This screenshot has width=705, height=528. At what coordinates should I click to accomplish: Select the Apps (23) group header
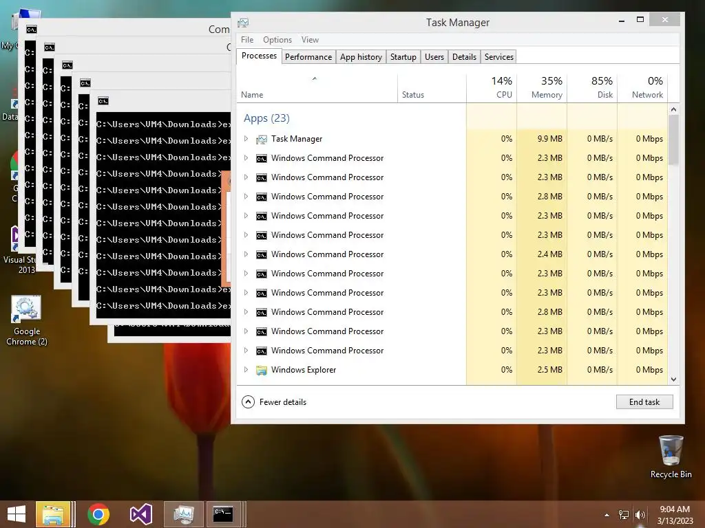(266, 118)
